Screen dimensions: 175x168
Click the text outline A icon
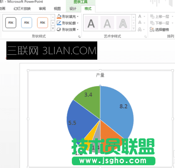(x=140, y=23)
